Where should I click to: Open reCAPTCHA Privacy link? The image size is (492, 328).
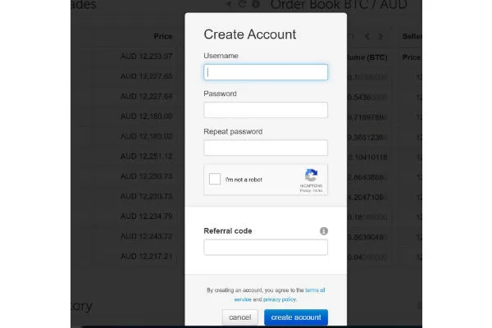(x=304, y=192)
